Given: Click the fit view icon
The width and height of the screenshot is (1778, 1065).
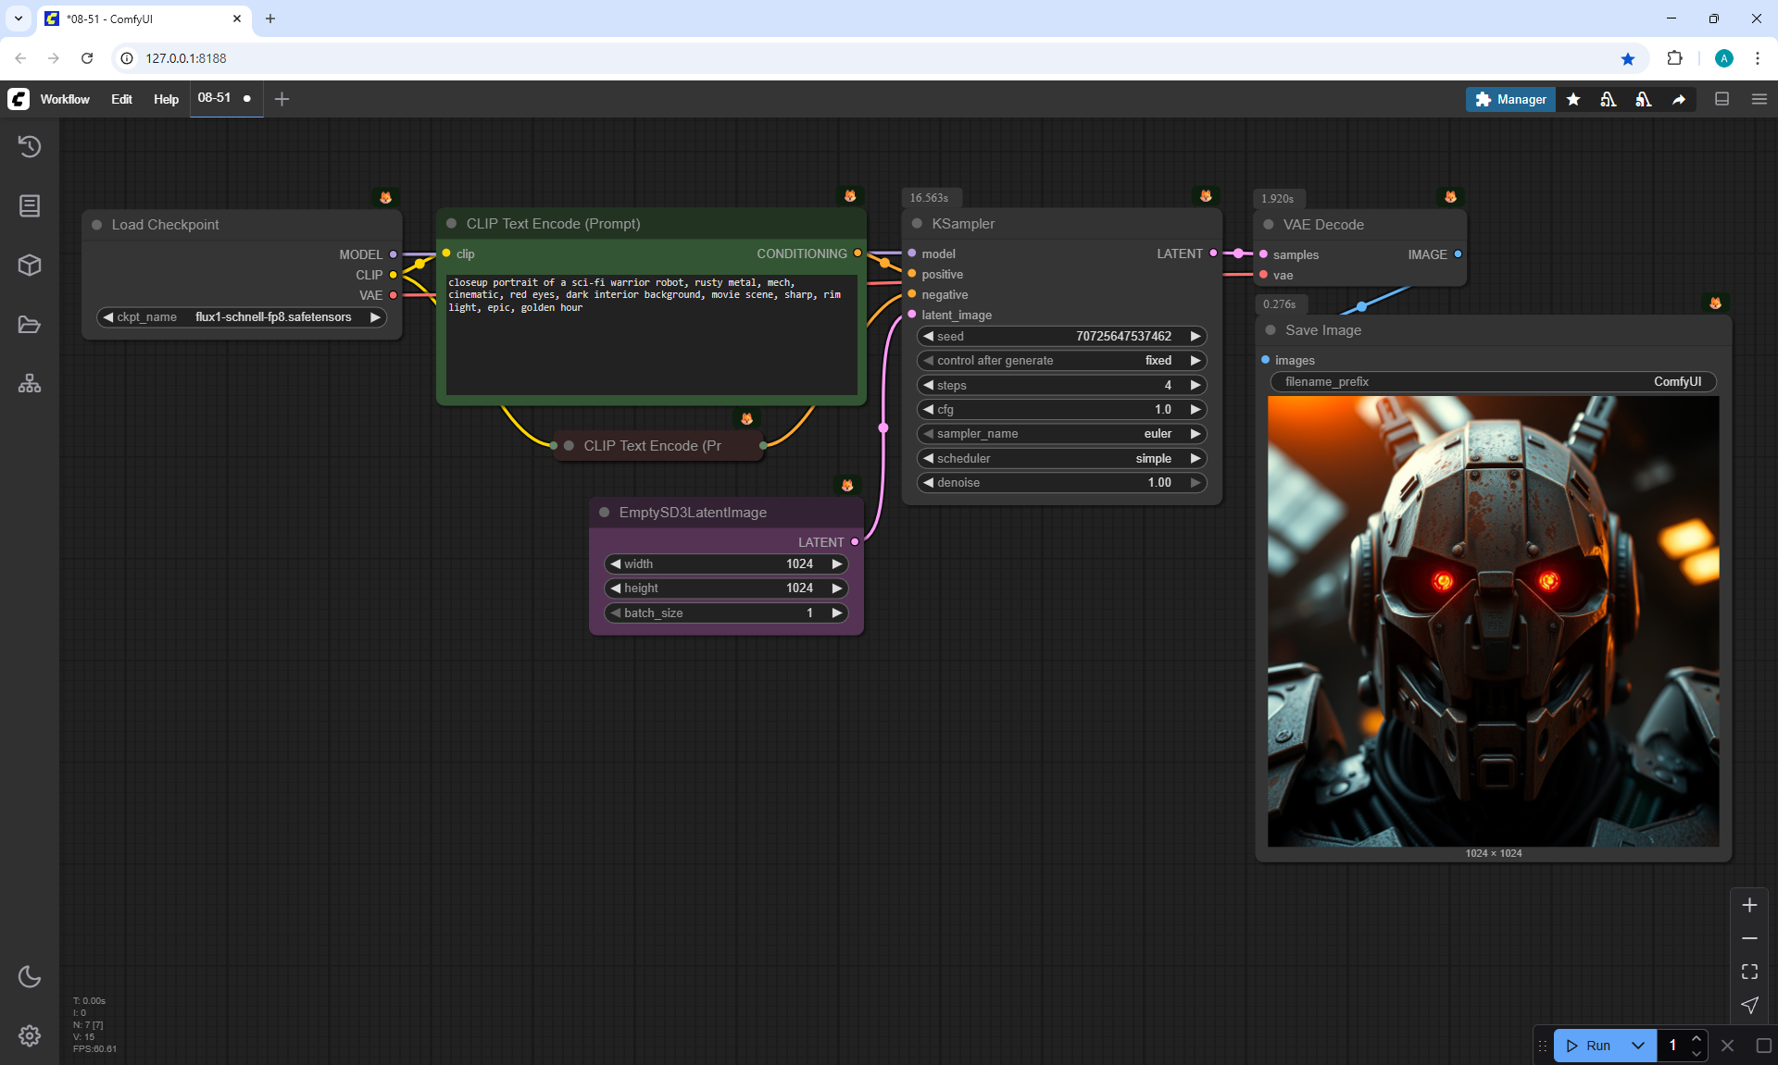Looking at the screenshot, I should [x=1749, y=972].
